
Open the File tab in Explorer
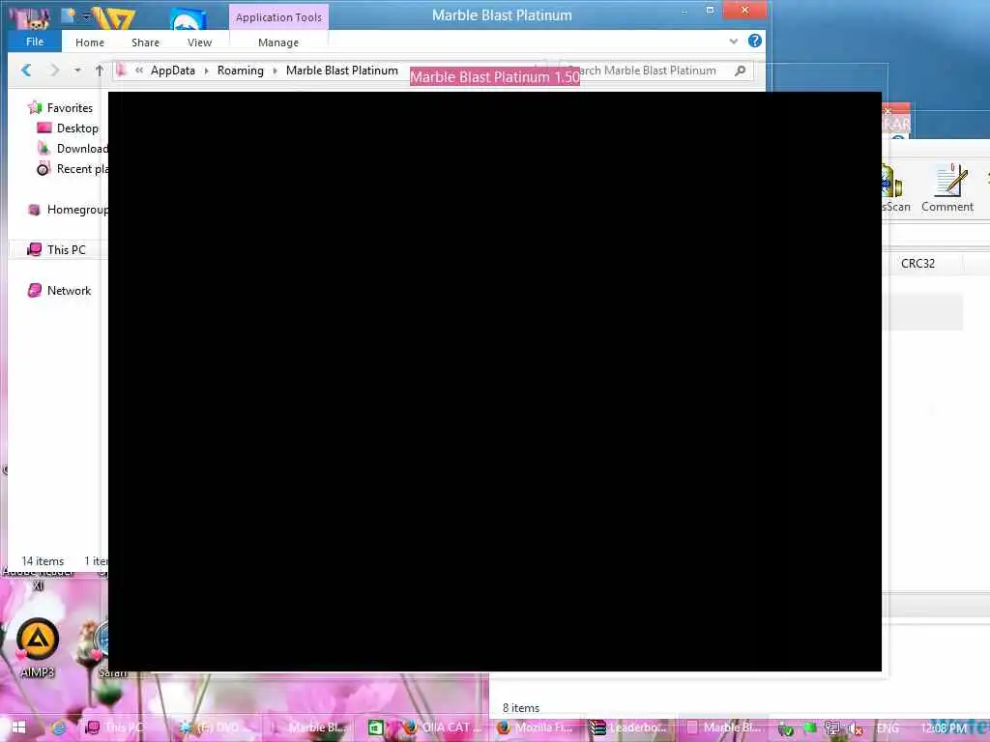35,42
